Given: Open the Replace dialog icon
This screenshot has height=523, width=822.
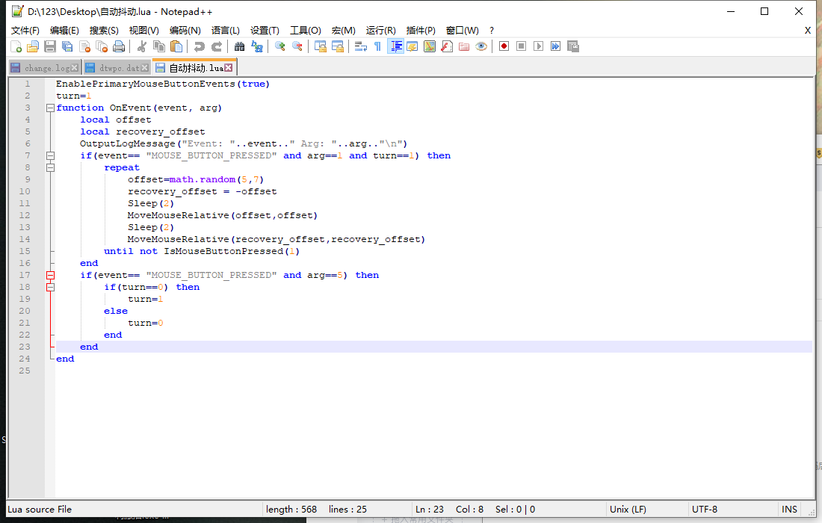Looking at the screenshot, I should click(257, 46).
